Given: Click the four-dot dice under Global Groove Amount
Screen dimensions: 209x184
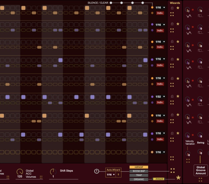Looking at the screenshot, I should click(200, 179).
